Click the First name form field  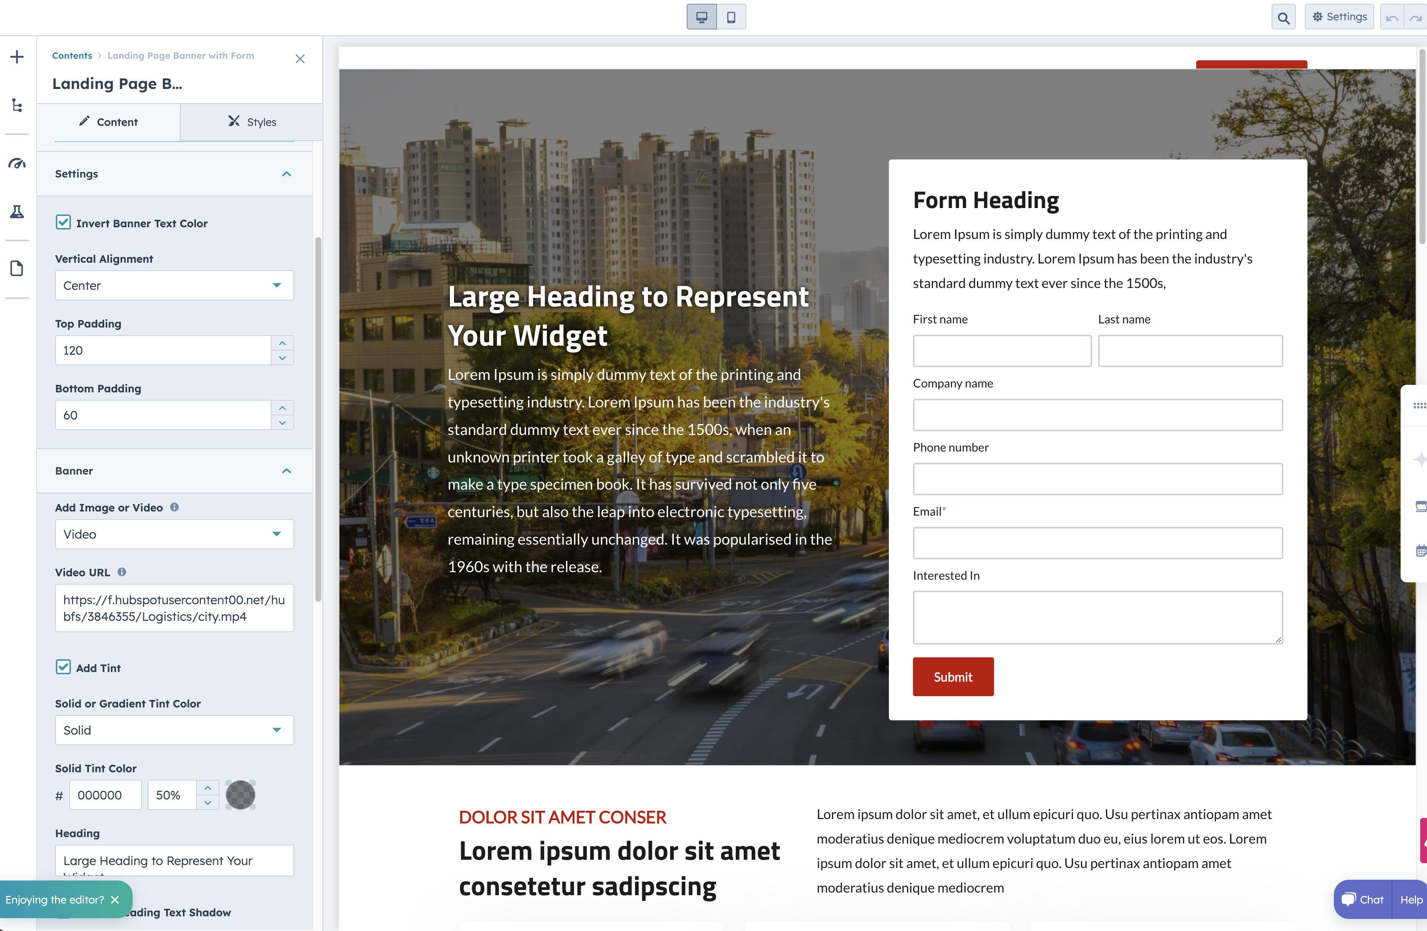[1002, 351]
